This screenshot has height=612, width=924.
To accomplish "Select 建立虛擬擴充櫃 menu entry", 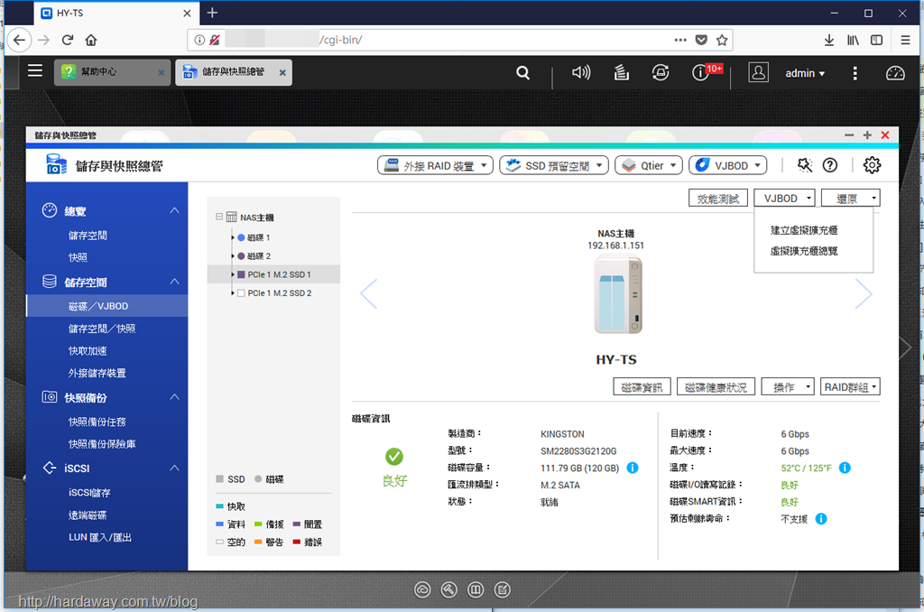I will [x=804, y=230].
